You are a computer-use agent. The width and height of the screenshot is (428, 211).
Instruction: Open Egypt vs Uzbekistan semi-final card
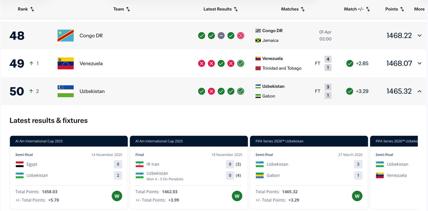pyautogui.click(x=69, y=170)
